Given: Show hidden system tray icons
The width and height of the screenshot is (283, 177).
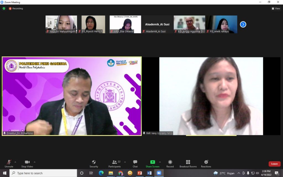Looking at the screenshot, I should (239, 173).
